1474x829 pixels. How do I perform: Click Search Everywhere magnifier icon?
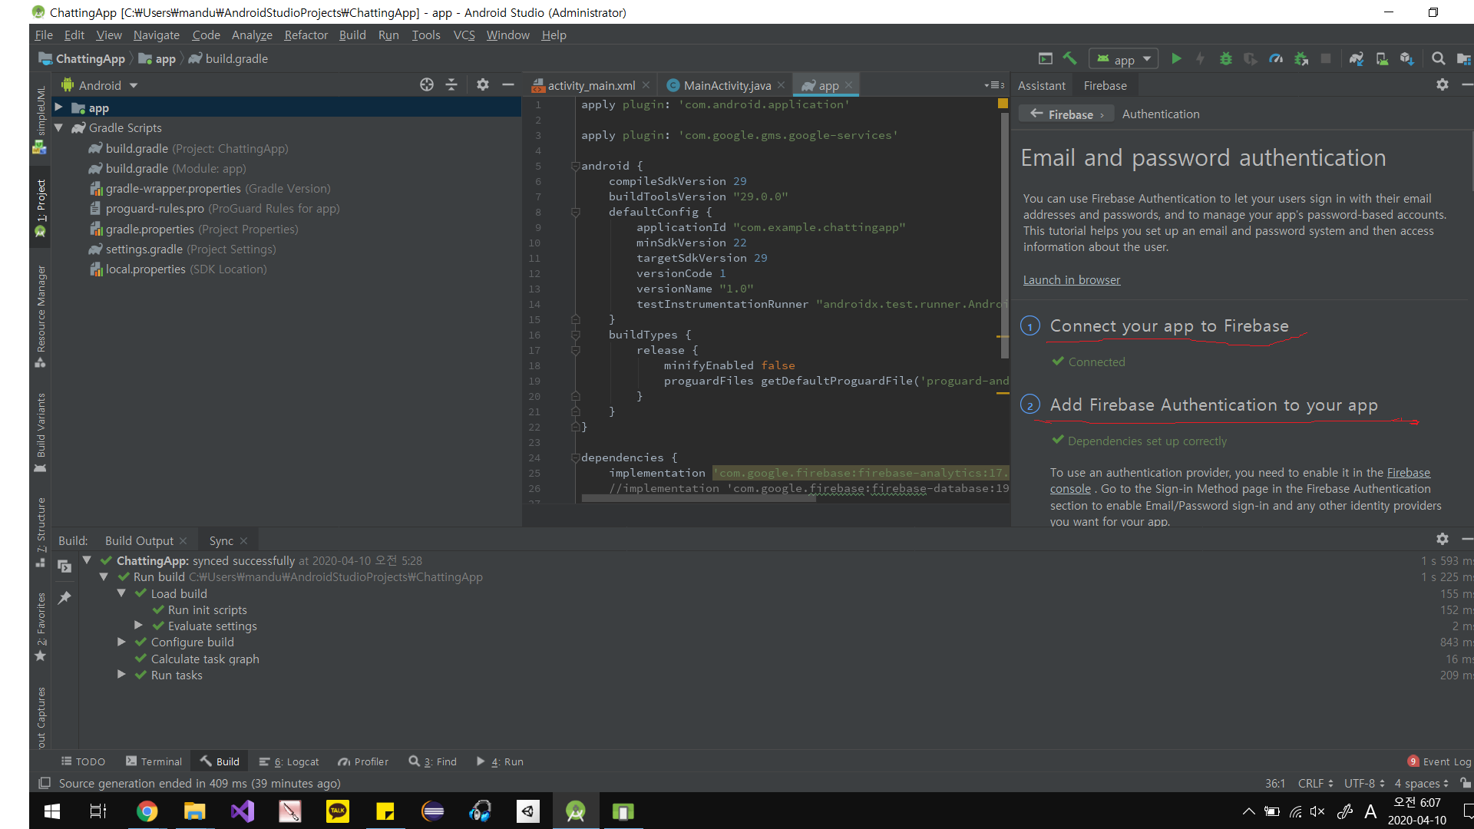(x=1438, y=58)
